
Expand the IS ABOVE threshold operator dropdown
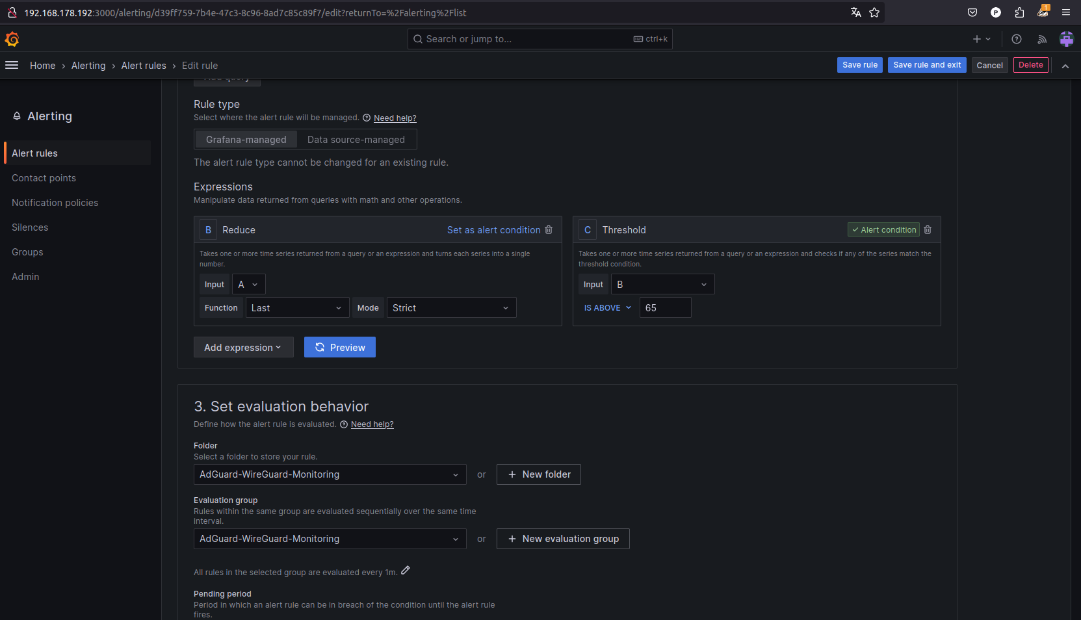tap(607, 308)
